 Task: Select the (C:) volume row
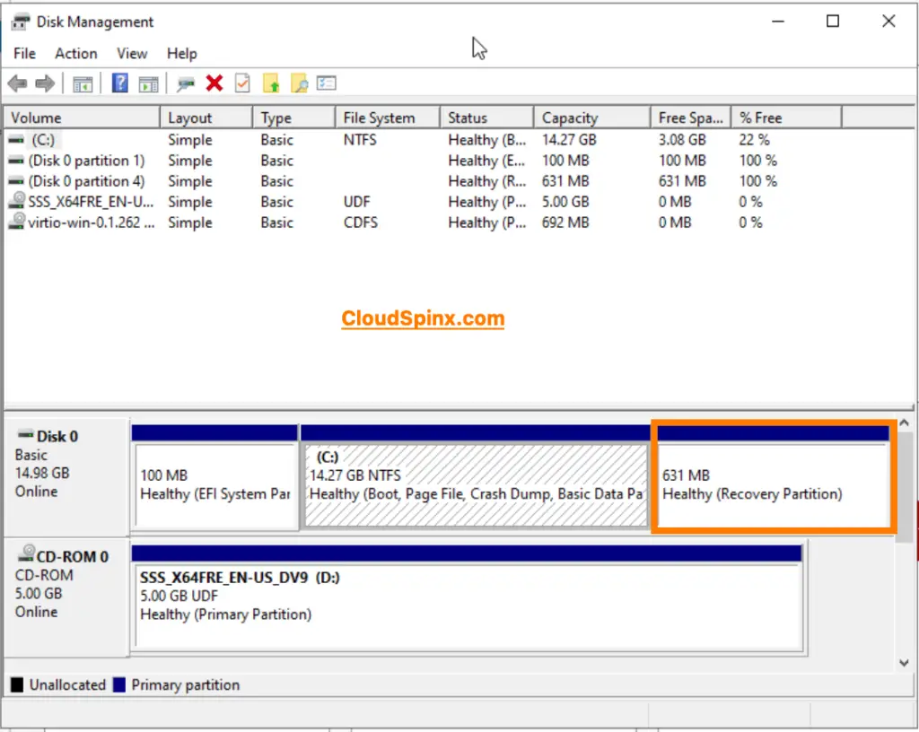tap(81, 140)
